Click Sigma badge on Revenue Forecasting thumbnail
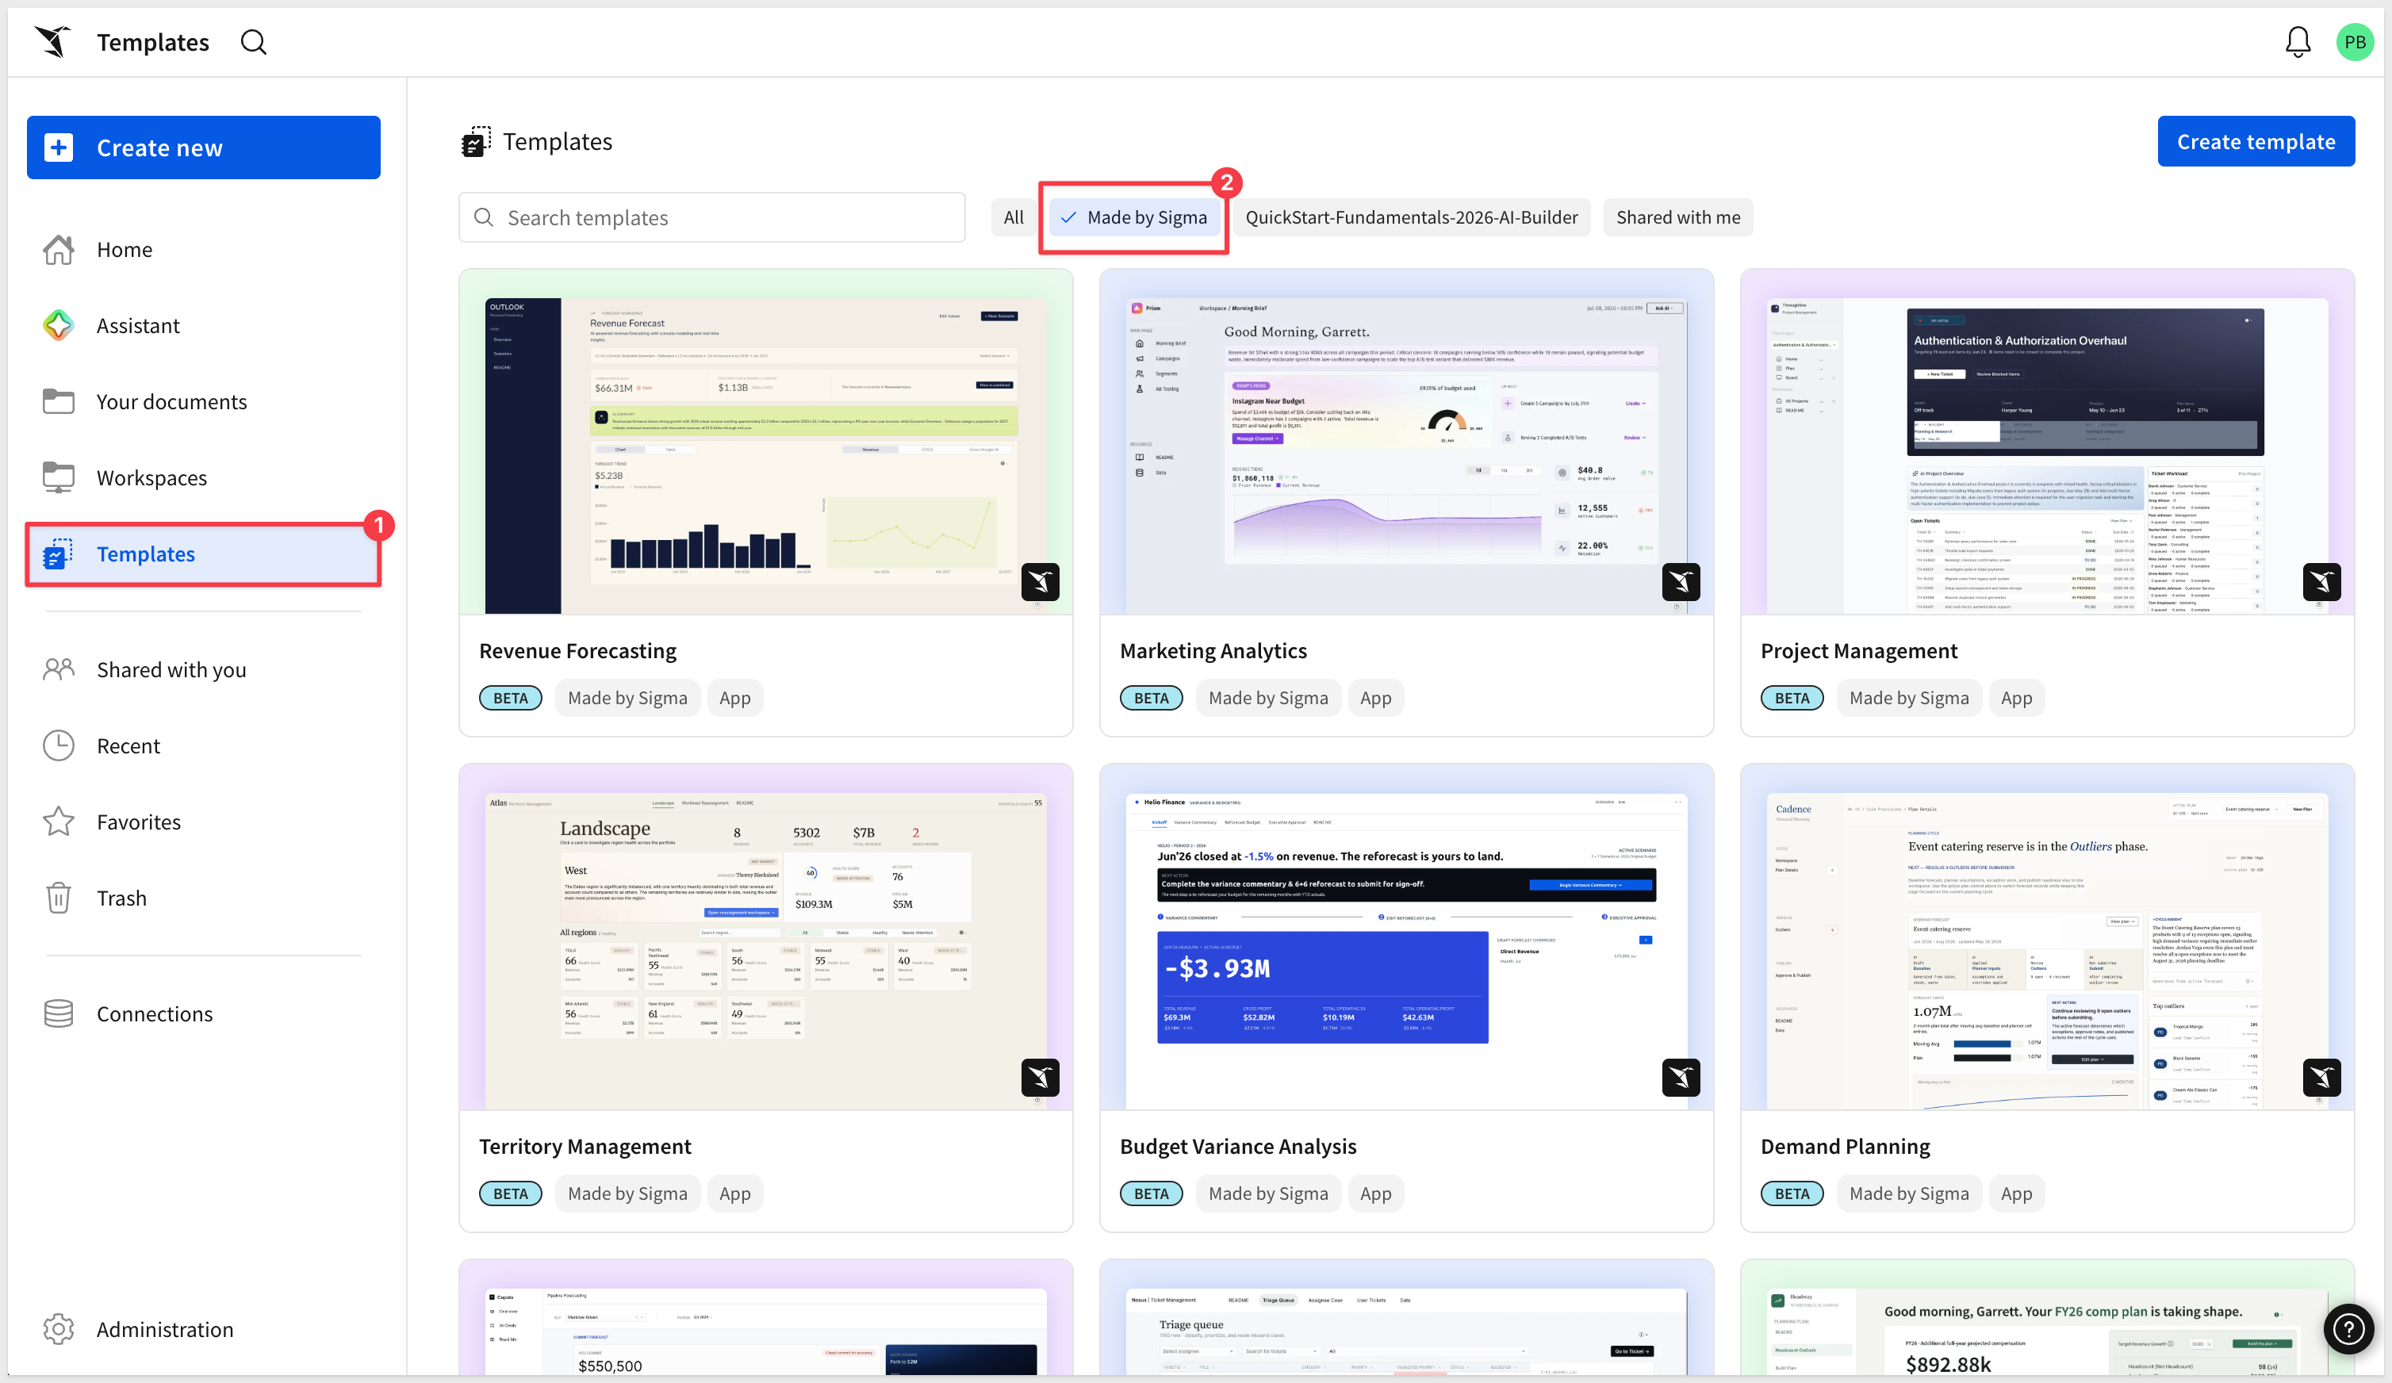 tap(1040, 582)
